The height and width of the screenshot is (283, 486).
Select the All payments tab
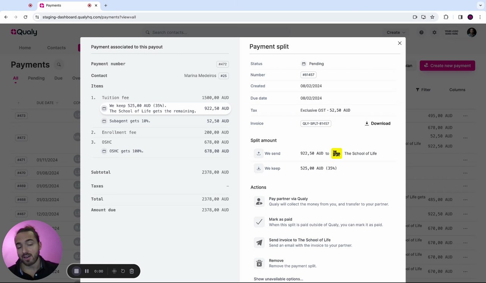(16, 78)
